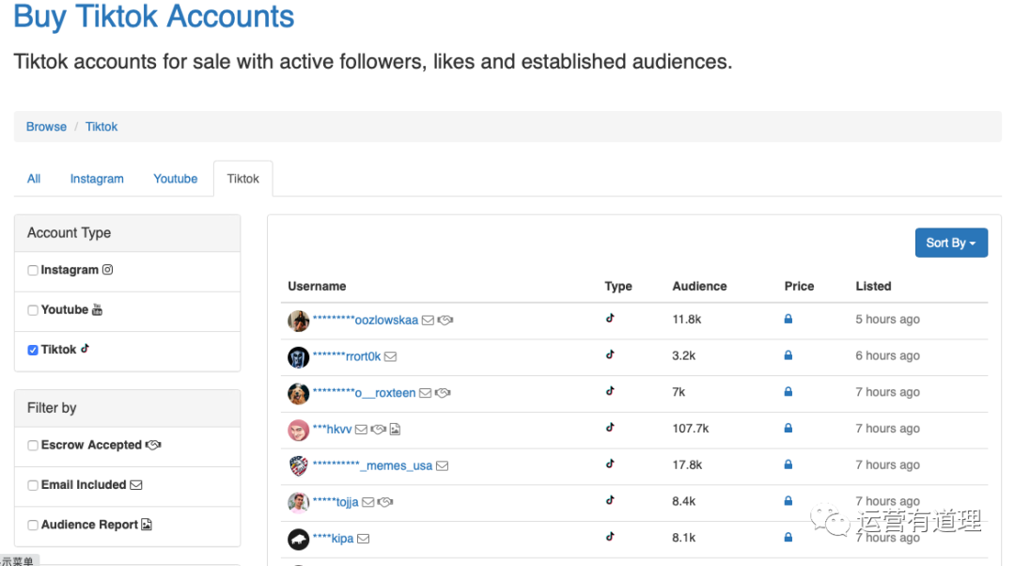Go to the Youtube tab
This screenshot has width=1015, height=566.
coord(176,179)
